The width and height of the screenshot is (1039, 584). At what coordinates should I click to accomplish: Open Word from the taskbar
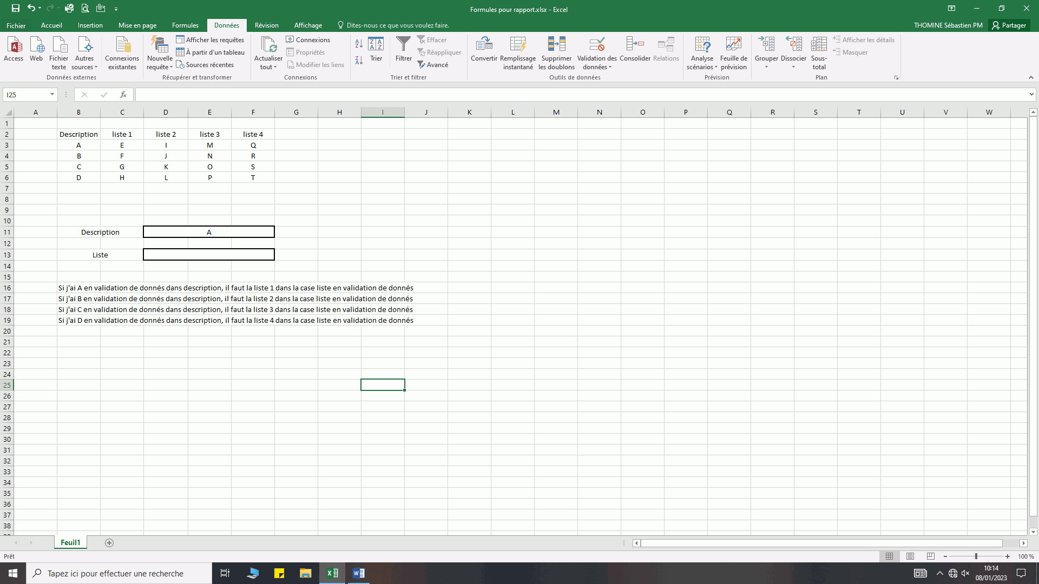358,573
